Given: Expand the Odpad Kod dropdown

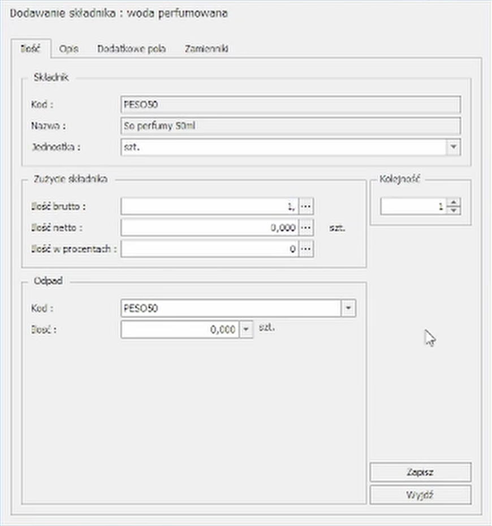Looking at the screenshot, I should tap(348, 309).
